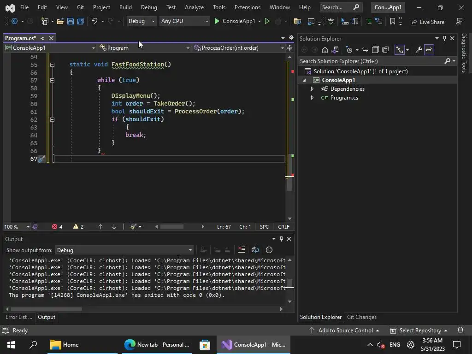Pin the Program.cs tab

point(42,38)
